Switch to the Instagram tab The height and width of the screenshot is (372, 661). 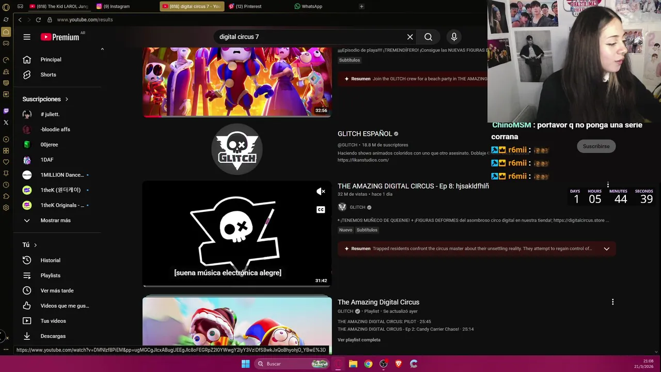pos(116,6)
